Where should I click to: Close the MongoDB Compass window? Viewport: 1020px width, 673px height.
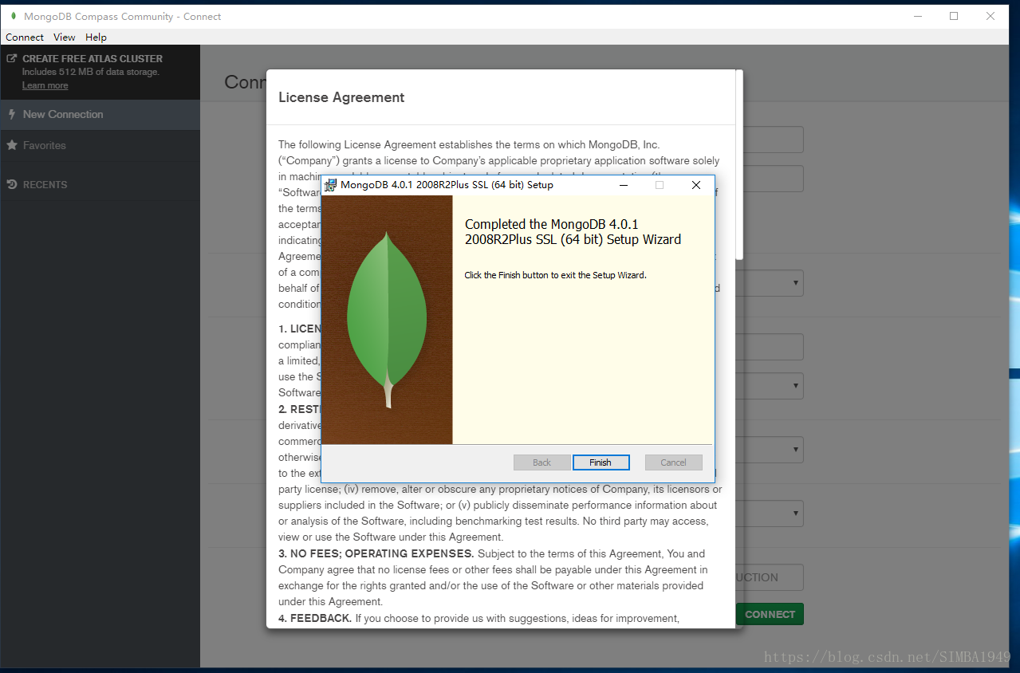[990, 16]
